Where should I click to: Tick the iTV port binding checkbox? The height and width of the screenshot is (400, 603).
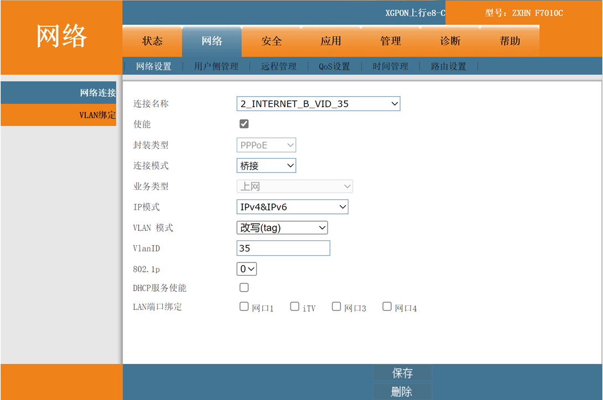[295, 307]
